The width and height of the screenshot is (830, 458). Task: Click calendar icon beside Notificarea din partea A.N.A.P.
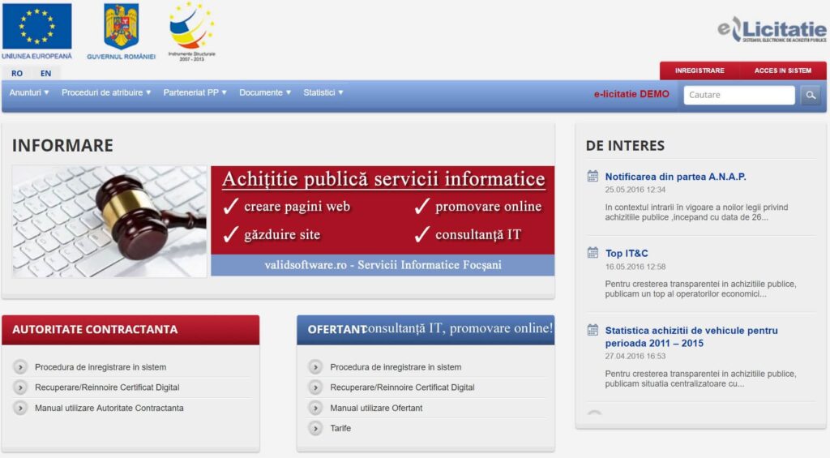tap(593, 177)
